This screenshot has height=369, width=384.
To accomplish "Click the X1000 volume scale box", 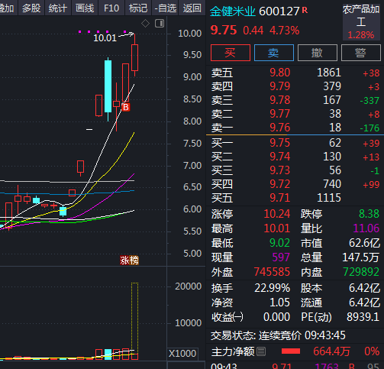I will tap(182, 354).
